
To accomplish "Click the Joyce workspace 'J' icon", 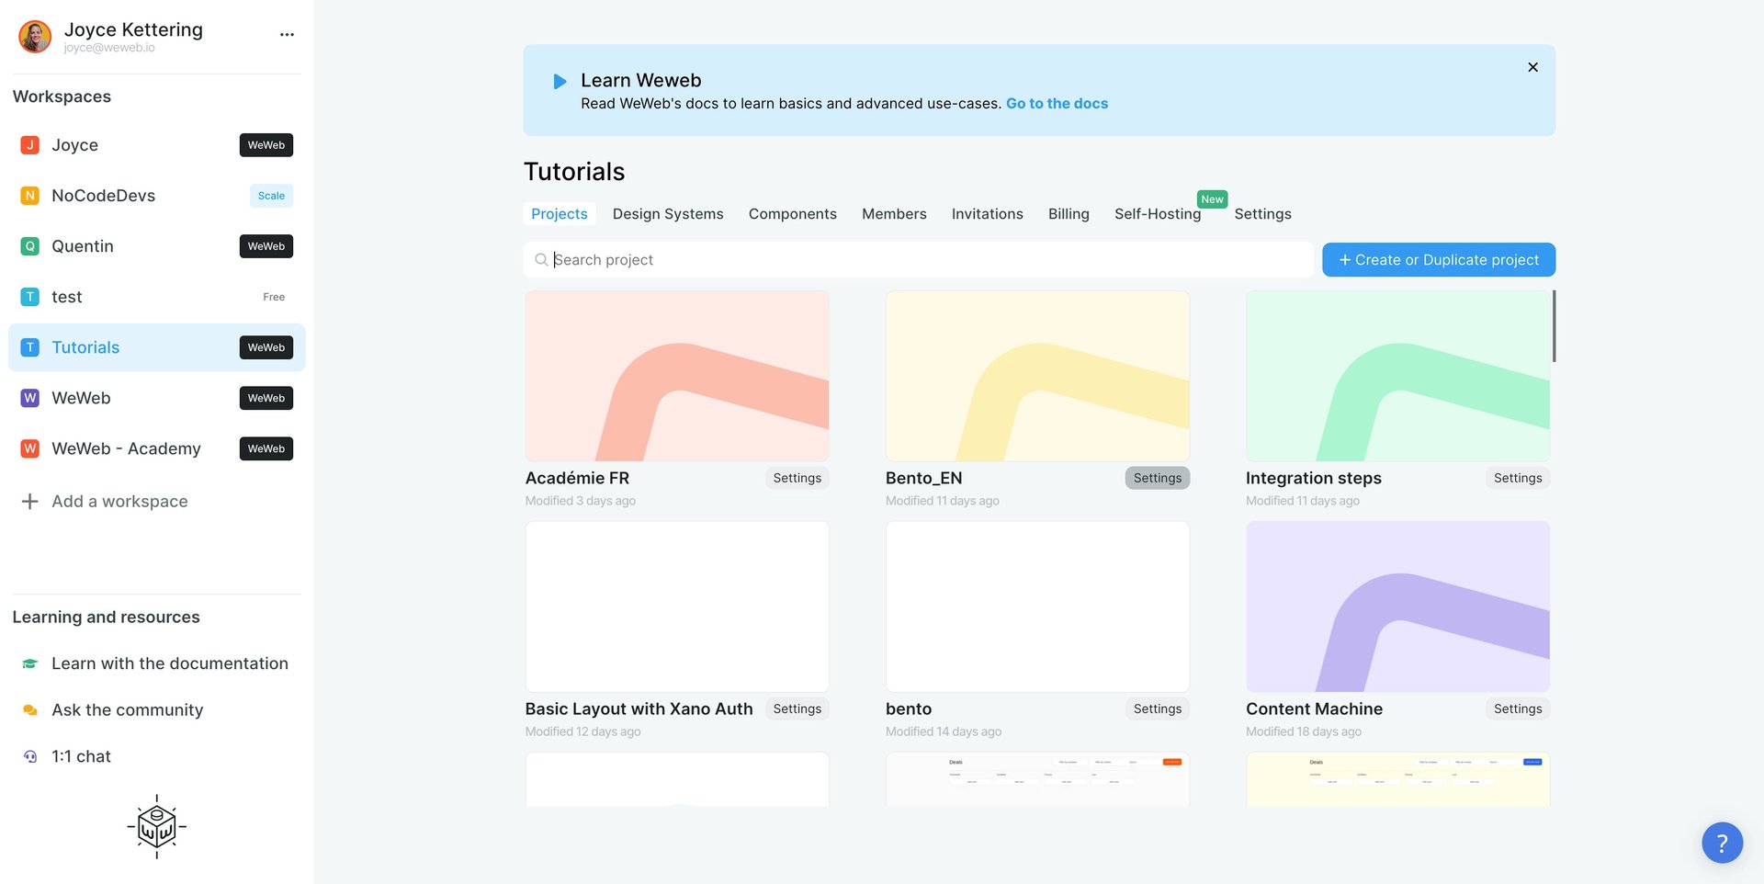I will pyautogui.click(x=30, y=145).
